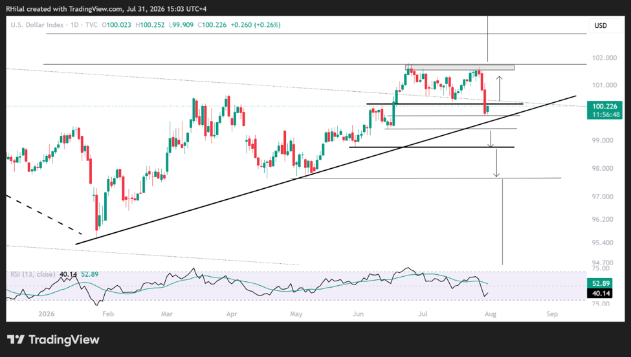Click the black 40.14 RSI axis label

601,294
